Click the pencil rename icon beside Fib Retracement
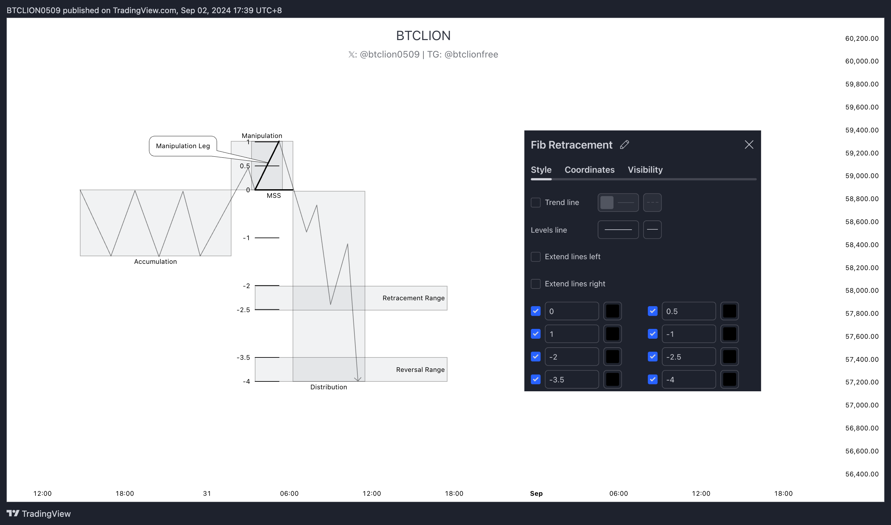The image size is (891, 525). click(624, 145)
